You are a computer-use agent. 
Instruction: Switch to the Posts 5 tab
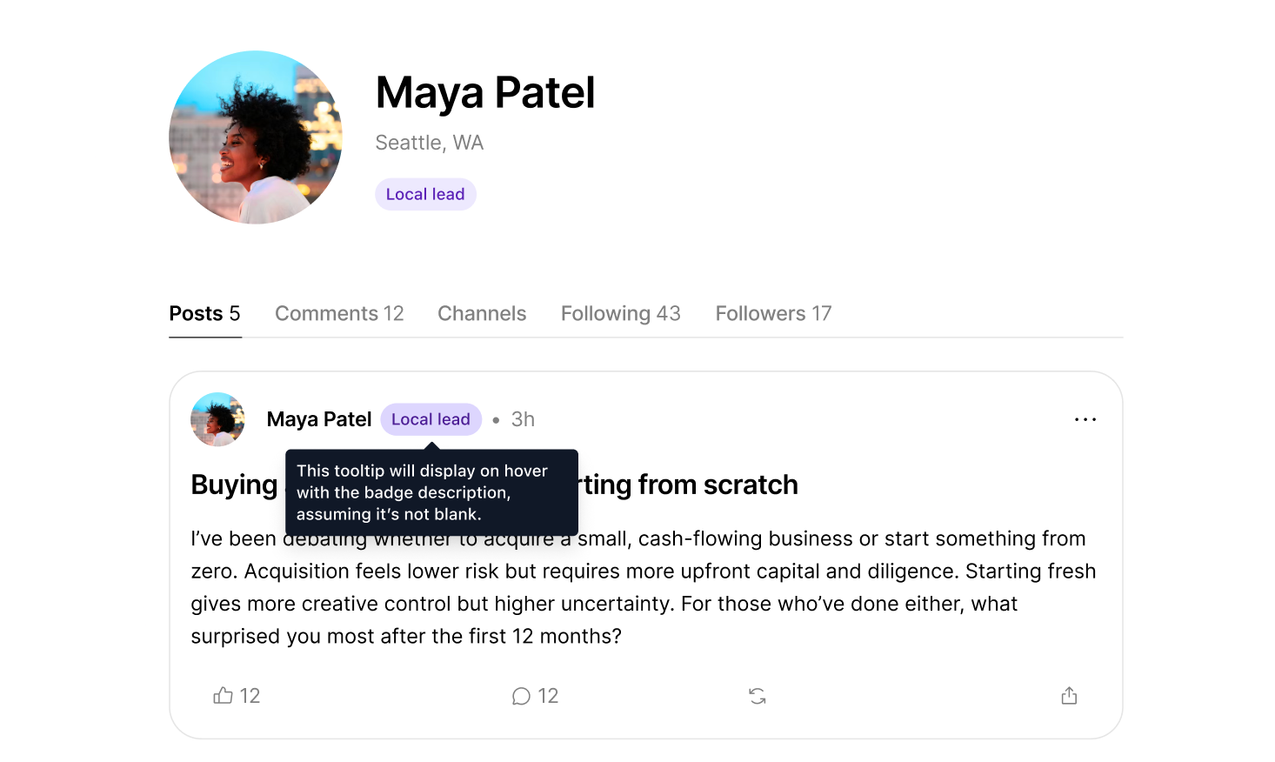click(204, 313)
